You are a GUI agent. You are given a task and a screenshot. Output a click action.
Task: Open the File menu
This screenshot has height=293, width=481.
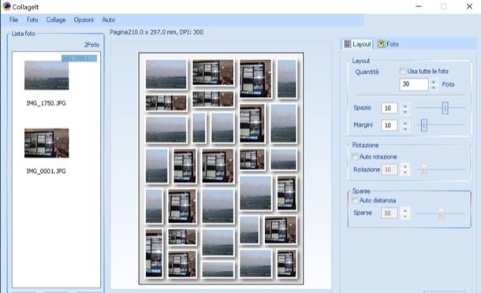tap(14, 20)
